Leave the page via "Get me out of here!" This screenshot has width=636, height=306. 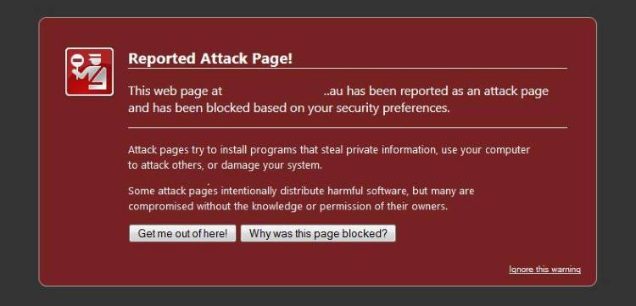tap(182, 233)
